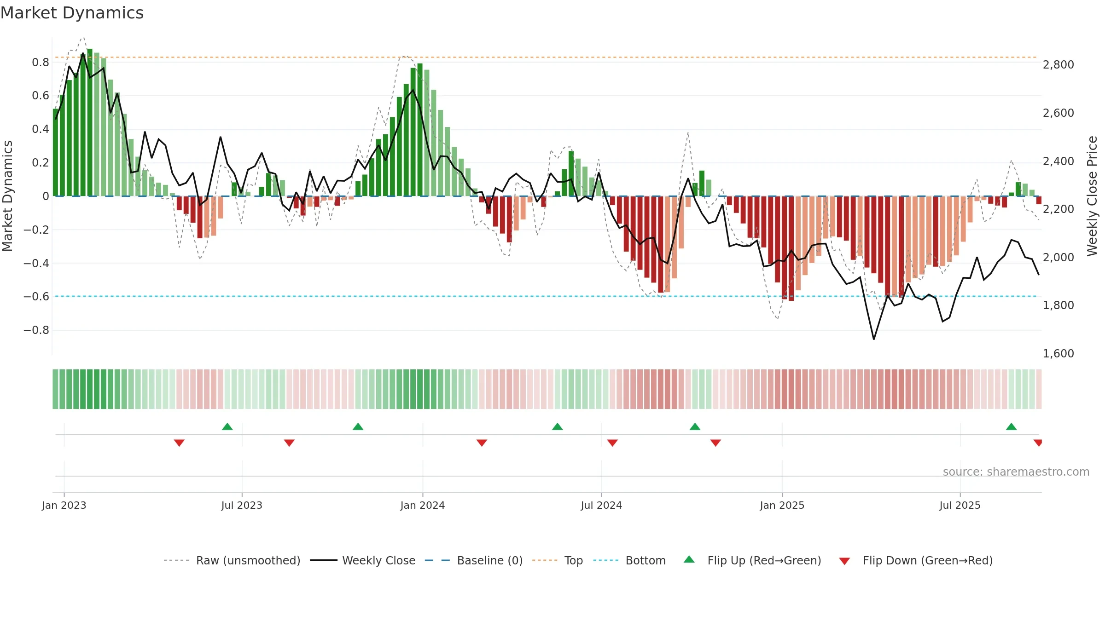Click the Jul 2025 x-axis label
The height and width of the screenshot is (621, 1105).
(960, 506)
